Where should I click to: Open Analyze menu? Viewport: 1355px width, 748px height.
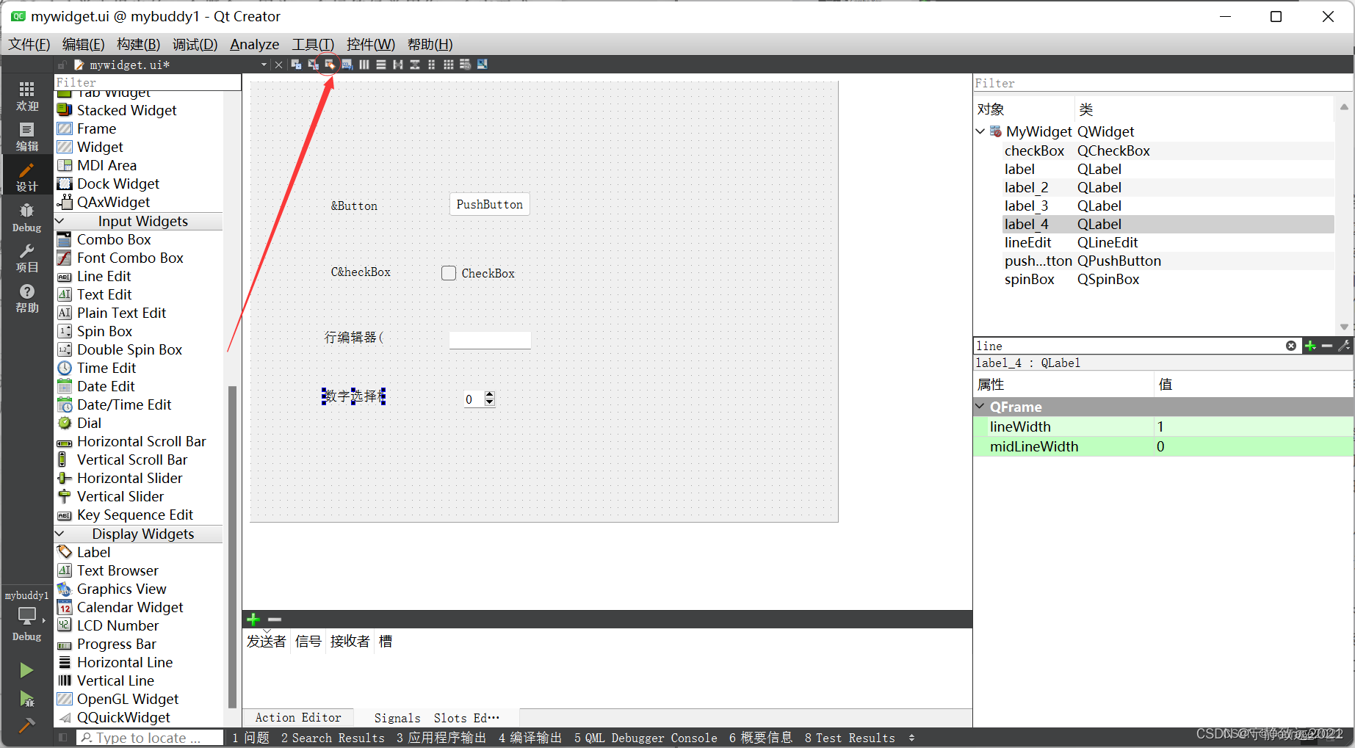pyautogui.click(x=255, y=44)
